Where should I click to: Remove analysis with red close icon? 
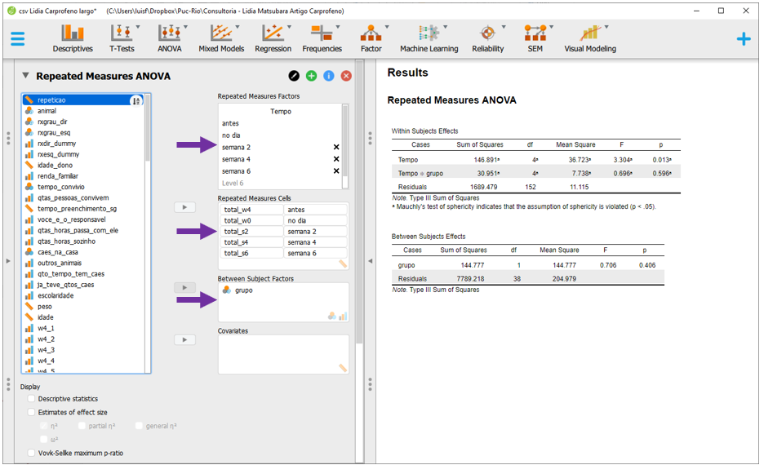(346, 76)
